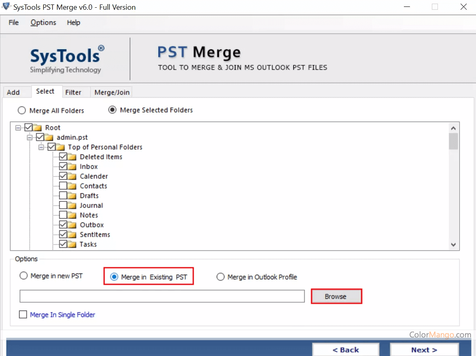The height and width of the screenshot is (356, 476).
Task: Check the Drafts folder checkbox
Action: [63, 196]
